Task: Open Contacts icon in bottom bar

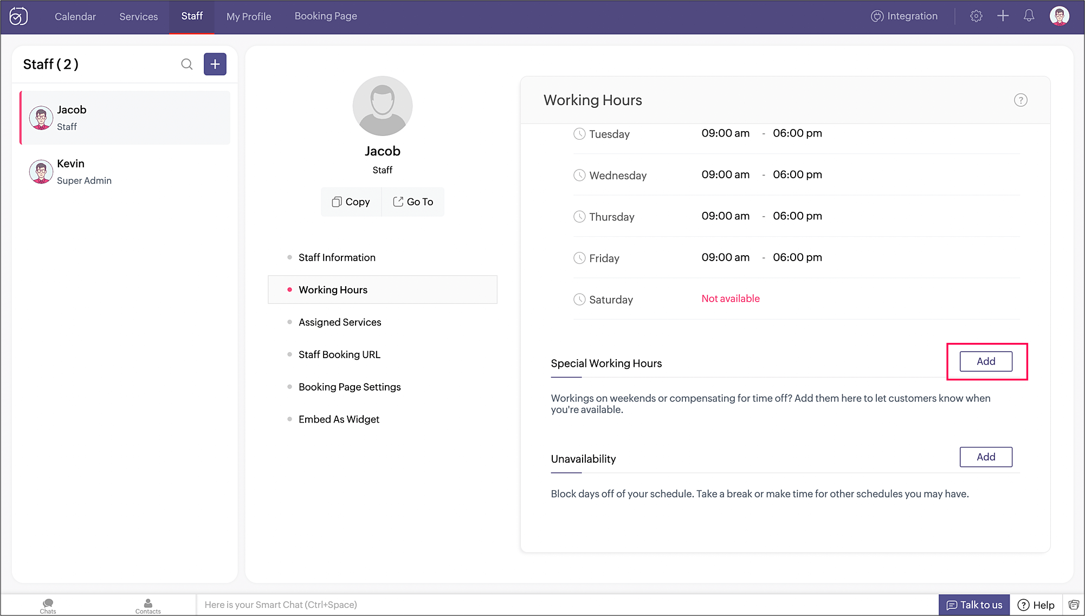Action: pos(148,606)
